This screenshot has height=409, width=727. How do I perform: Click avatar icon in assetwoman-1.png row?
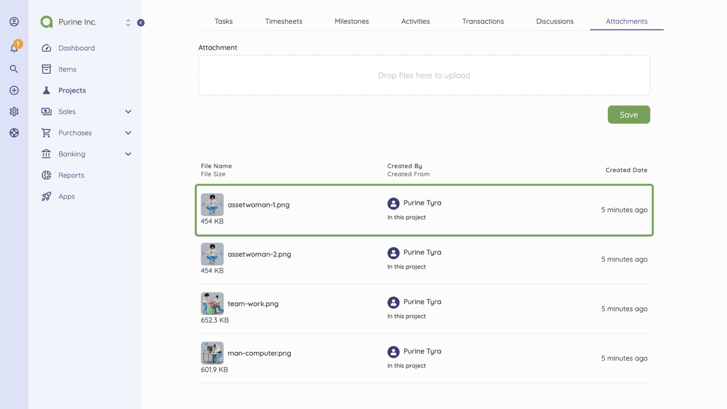click(x=393, y=204)
